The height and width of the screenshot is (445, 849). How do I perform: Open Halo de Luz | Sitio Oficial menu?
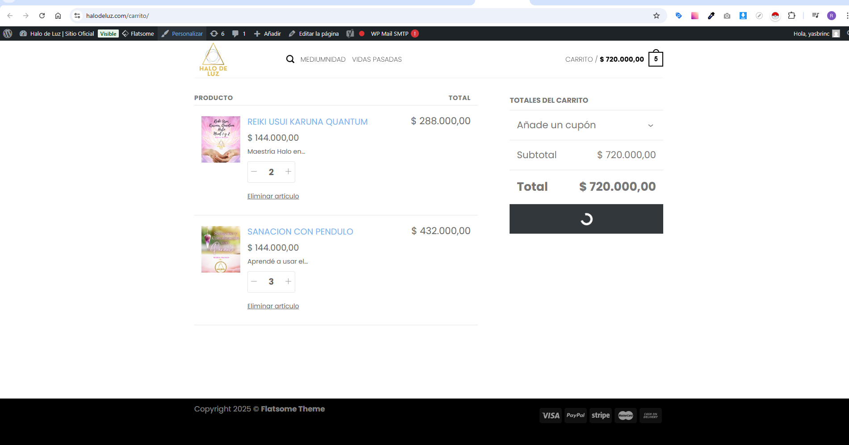pos(57,34)
